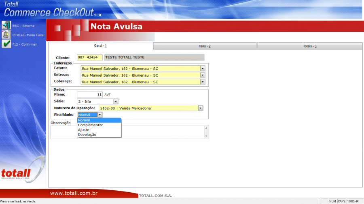Click the F12 - Confirmar label

pyautogui.click(x=25, y=44)
